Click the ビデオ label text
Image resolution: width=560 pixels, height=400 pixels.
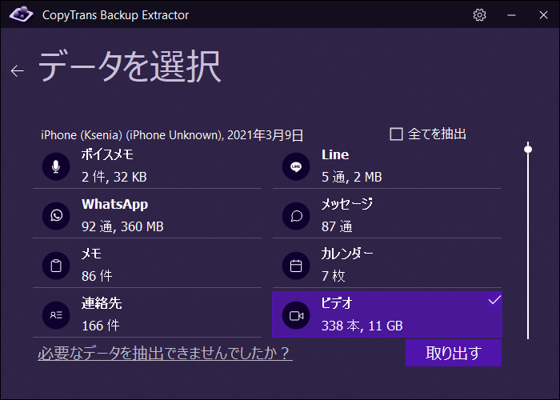337,303
